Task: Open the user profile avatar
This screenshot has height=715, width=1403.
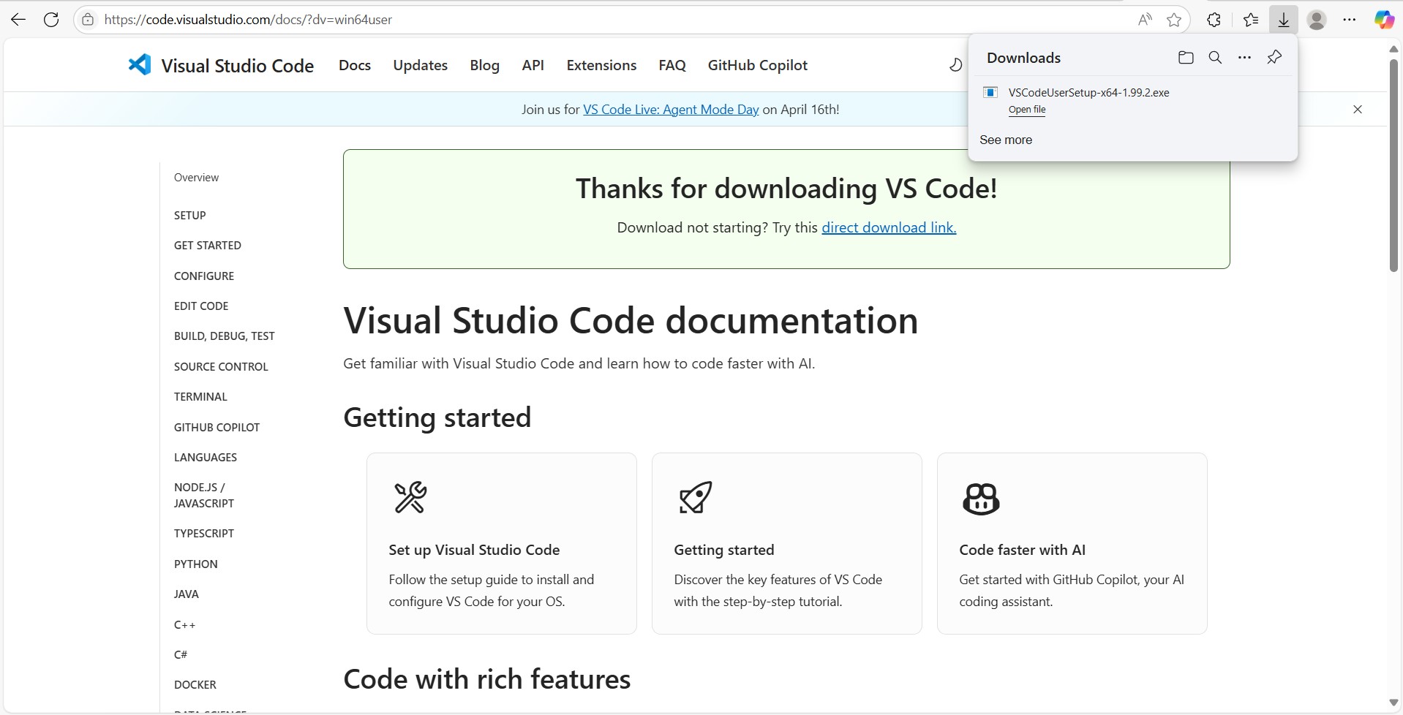Action: pos(1317,20)
